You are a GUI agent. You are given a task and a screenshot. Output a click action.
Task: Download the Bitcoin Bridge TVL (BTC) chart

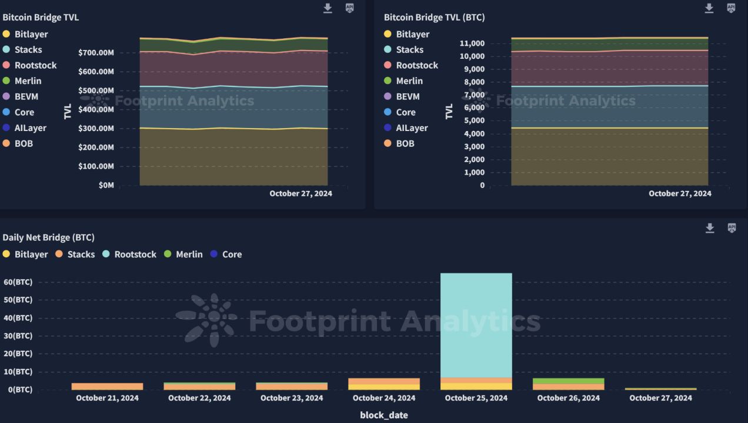coord(709,8)
